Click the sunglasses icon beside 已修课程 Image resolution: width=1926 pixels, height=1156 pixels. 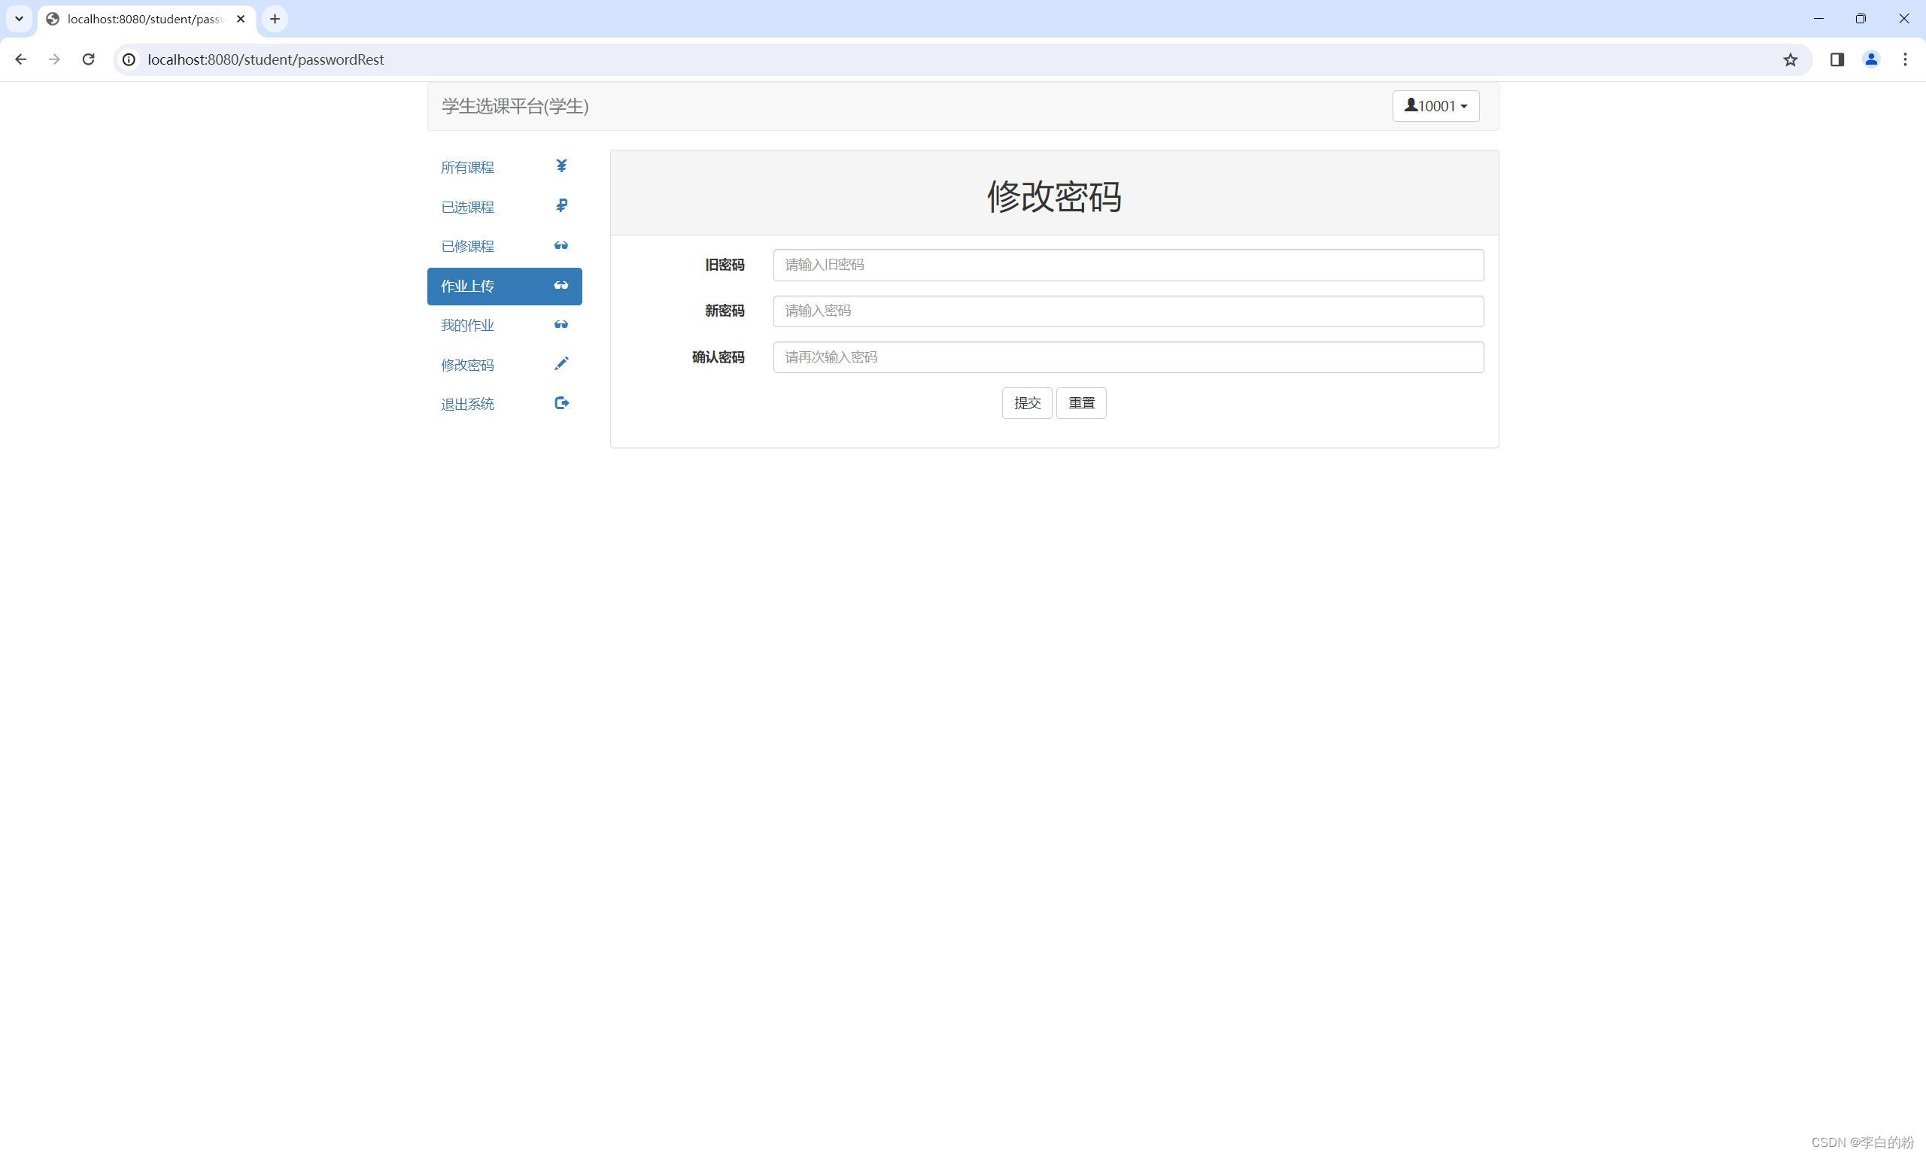(x=561, y=245)
